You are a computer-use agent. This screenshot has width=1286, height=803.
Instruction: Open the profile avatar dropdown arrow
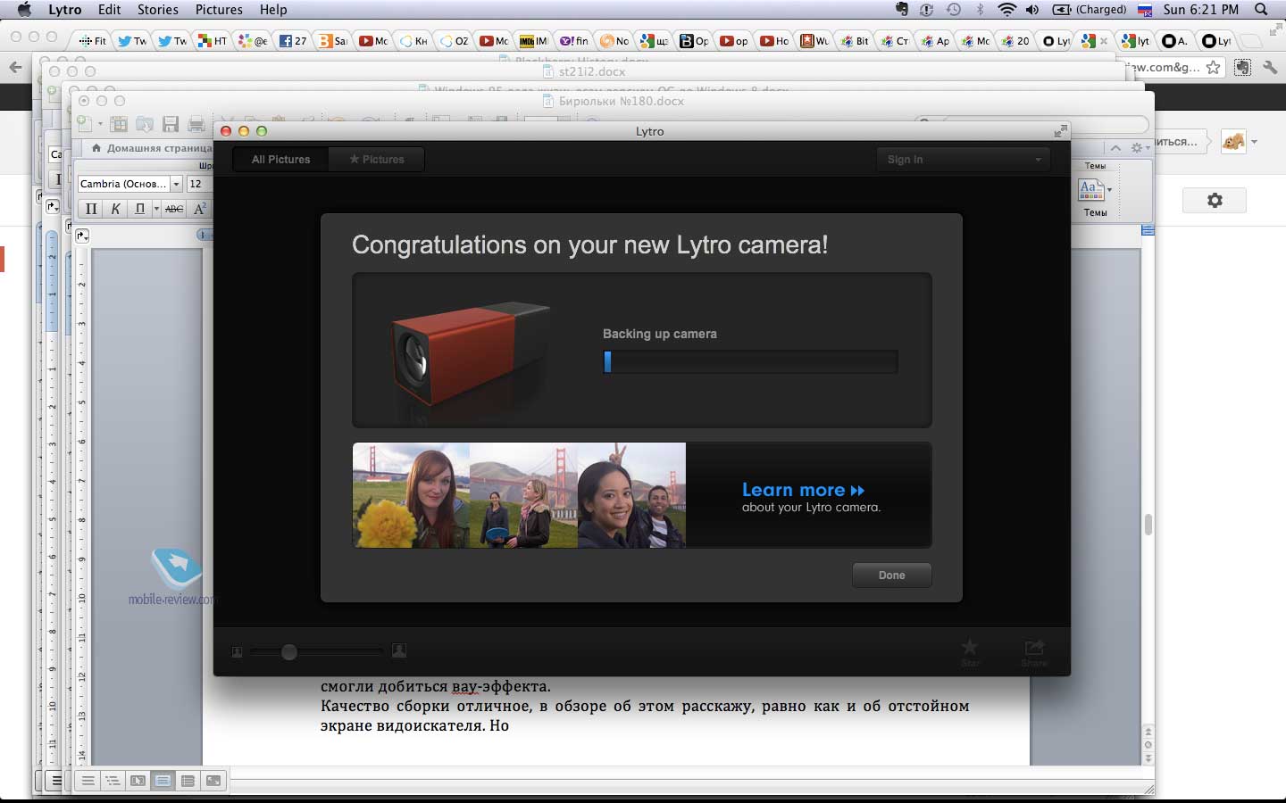click(x=1254, y=142)
